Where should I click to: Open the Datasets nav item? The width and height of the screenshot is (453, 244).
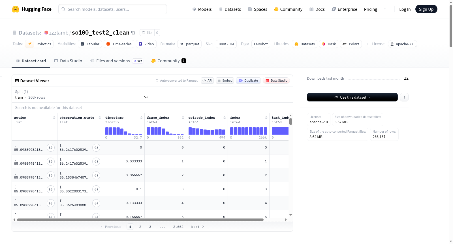(x=230, y=9)
